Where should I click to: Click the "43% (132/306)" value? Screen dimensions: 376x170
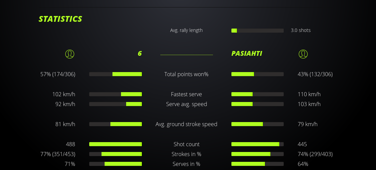click(315, 74)
